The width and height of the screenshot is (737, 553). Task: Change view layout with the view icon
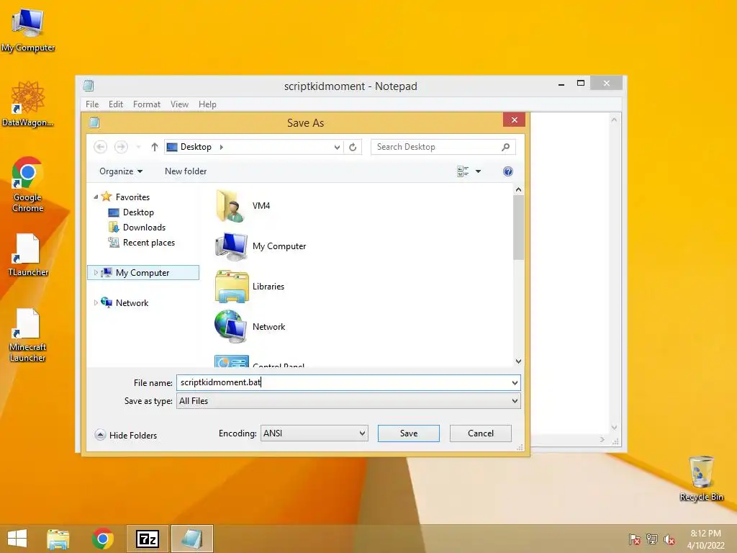point(463,171)
